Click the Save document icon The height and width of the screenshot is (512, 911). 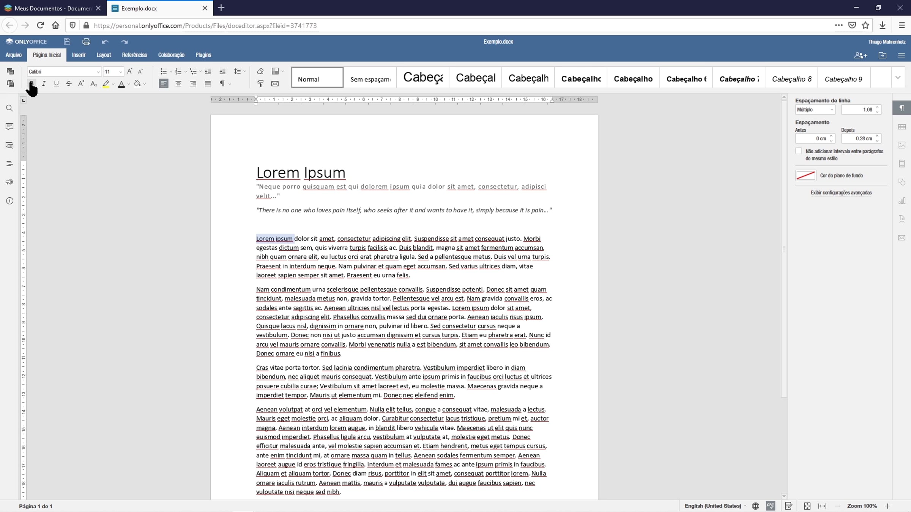click(x=67, y=42)
